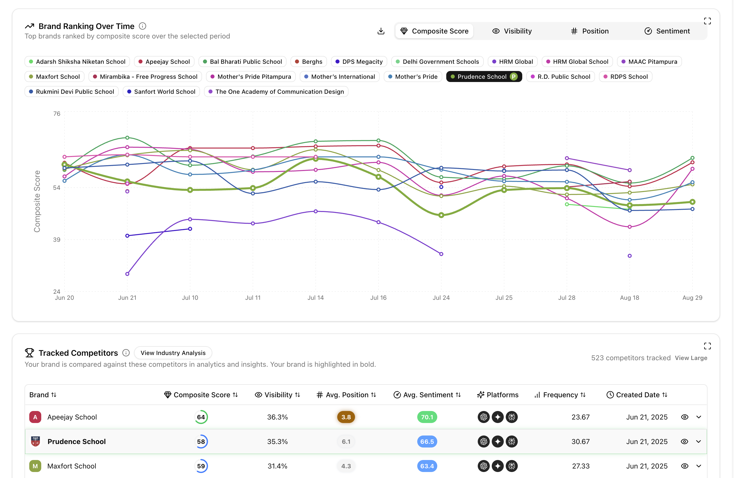Toggle the Berghs legend chip
734x478 pixels.
coord(308,62)
